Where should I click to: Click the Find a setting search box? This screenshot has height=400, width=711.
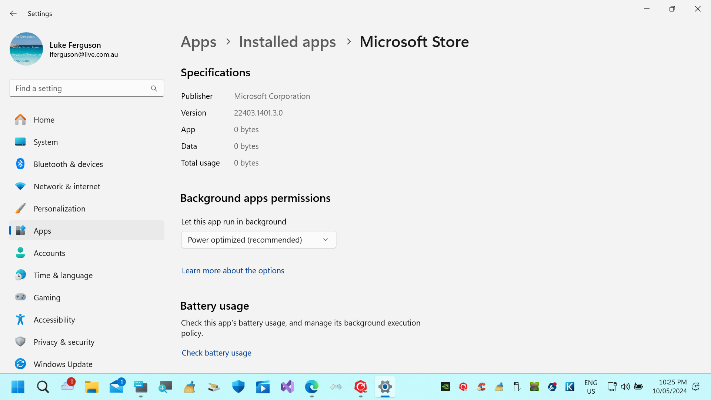tap(87, 88)
